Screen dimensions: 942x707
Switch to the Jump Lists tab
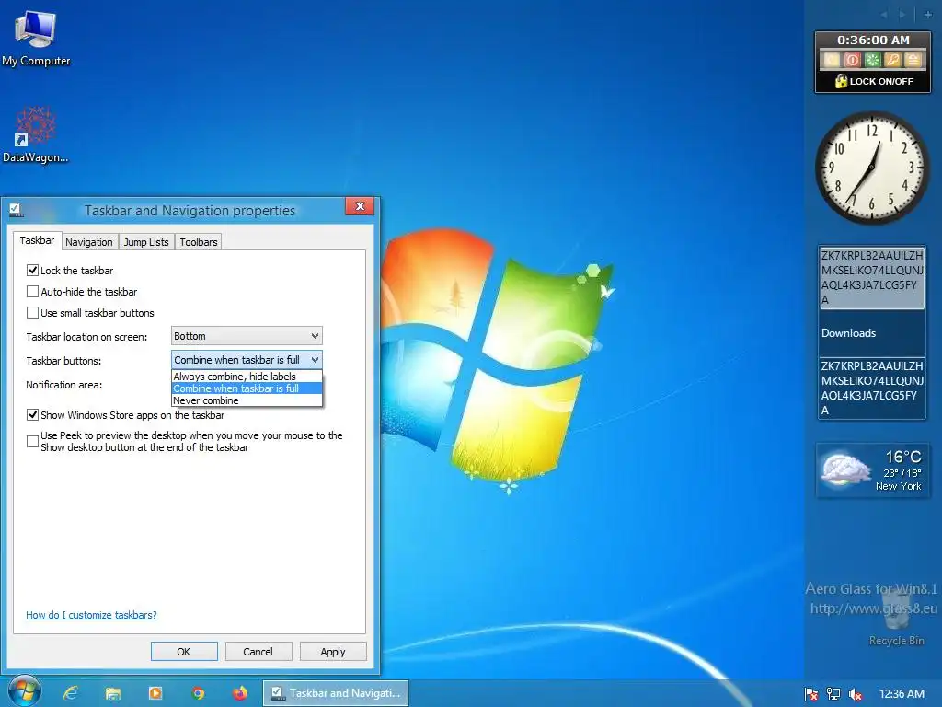(146, 242)
